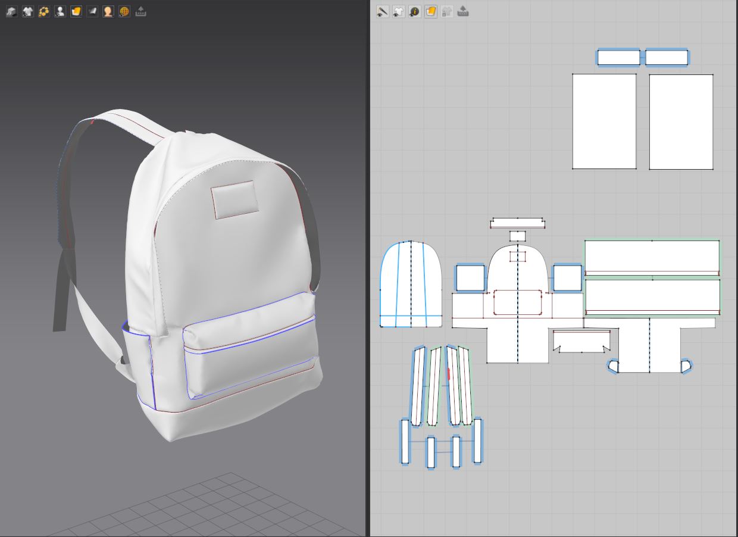The height and width of the screenshot is (537, 738).
Task: Toggle seamline needle visibility in 2D toolbar
Action: [x=383, y=11]
